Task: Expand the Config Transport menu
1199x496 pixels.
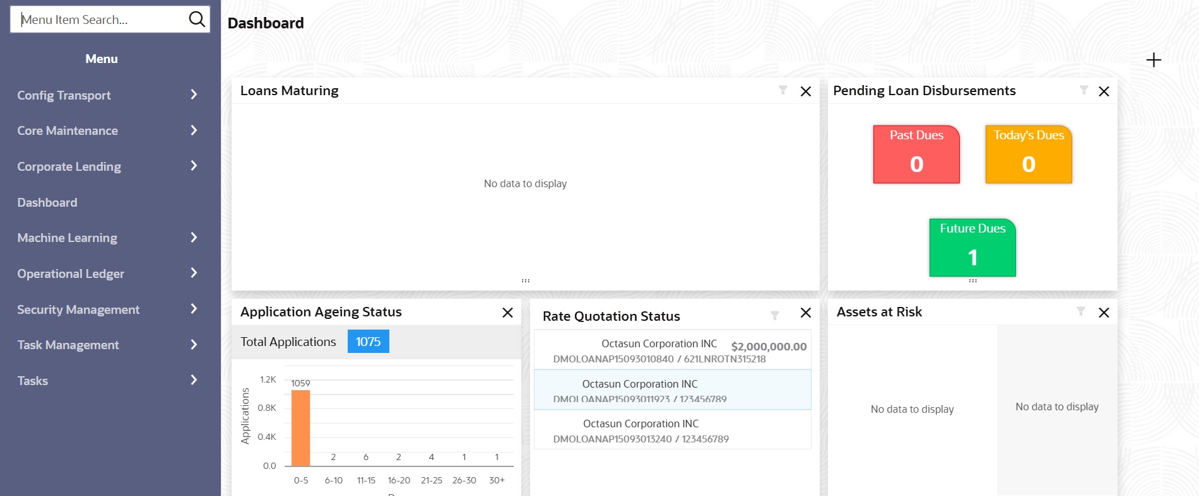Action: [x=107, y=95]
